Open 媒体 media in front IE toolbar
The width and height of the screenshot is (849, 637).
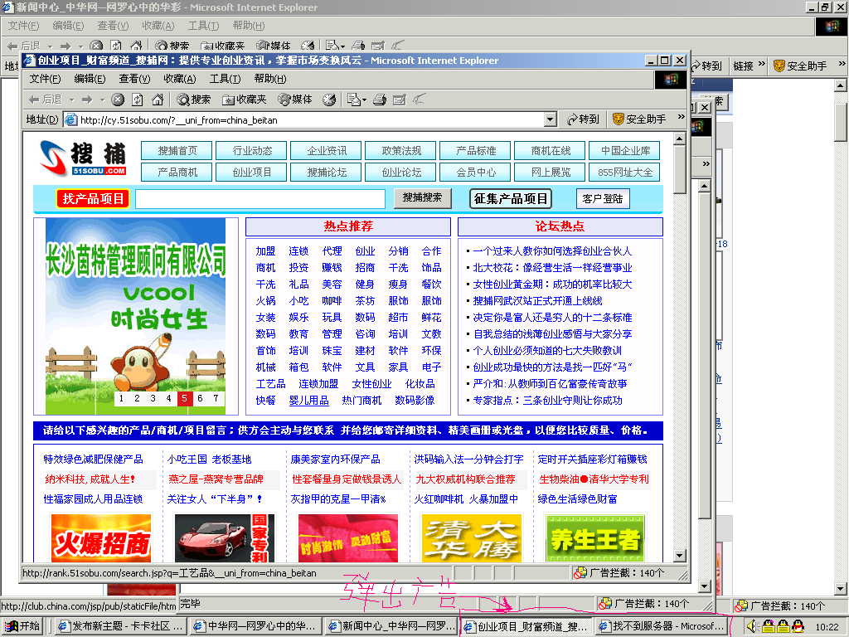click(295, 100)
